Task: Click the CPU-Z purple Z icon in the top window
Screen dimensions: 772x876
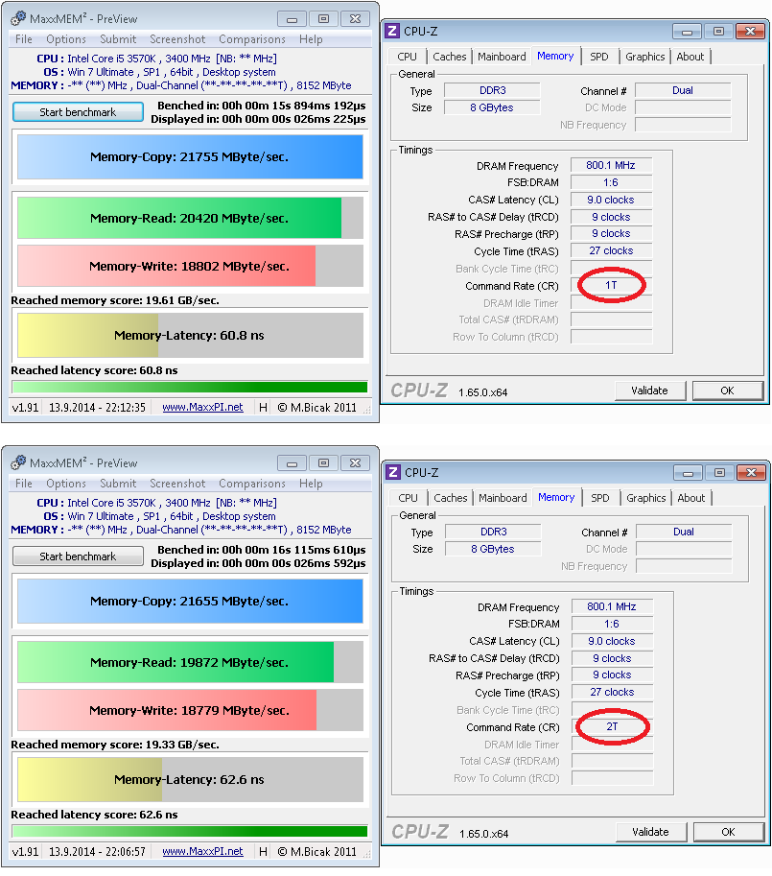Action: coord(393,31)
